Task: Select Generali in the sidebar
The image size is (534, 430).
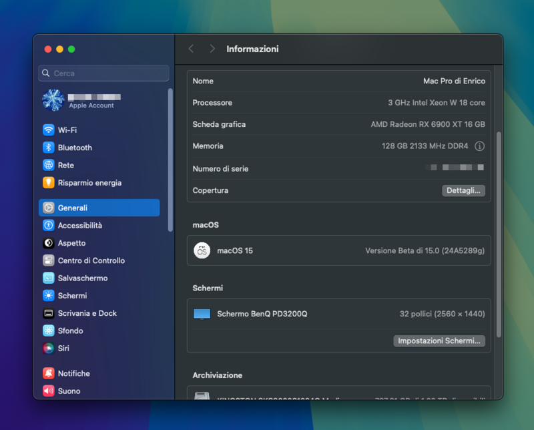Action: pos(99,208)
